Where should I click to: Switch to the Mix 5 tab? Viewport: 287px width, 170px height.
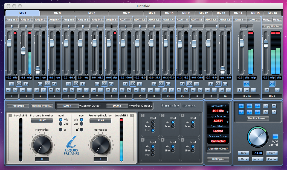(x=92, y=13)
